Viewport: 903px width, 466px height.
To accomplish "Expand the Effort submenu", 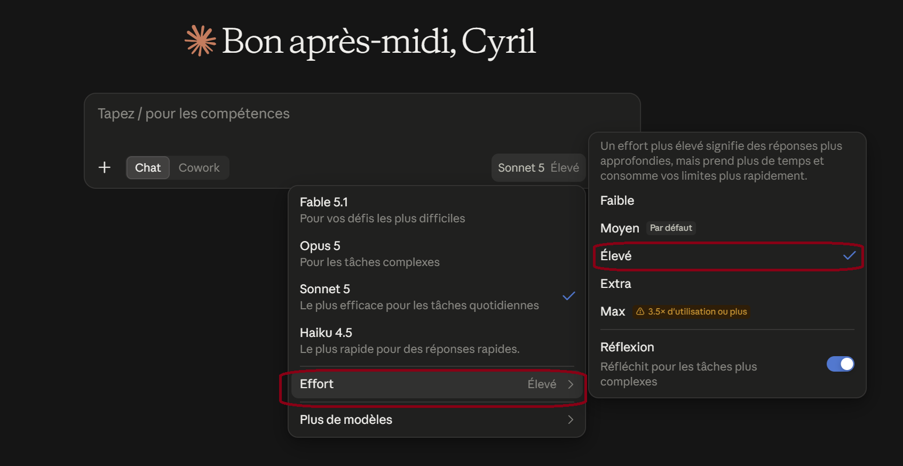I will coord(436,384).
